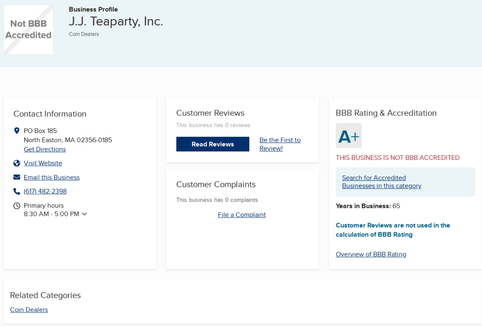Click the envelope email icon

(x=17, y=177)
